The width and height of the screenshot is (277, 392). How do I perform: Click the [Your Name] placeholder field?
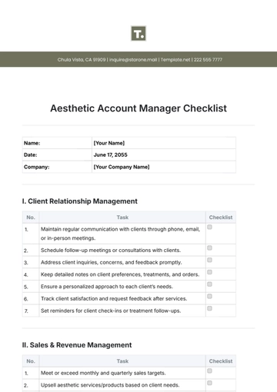coord(109,143)
